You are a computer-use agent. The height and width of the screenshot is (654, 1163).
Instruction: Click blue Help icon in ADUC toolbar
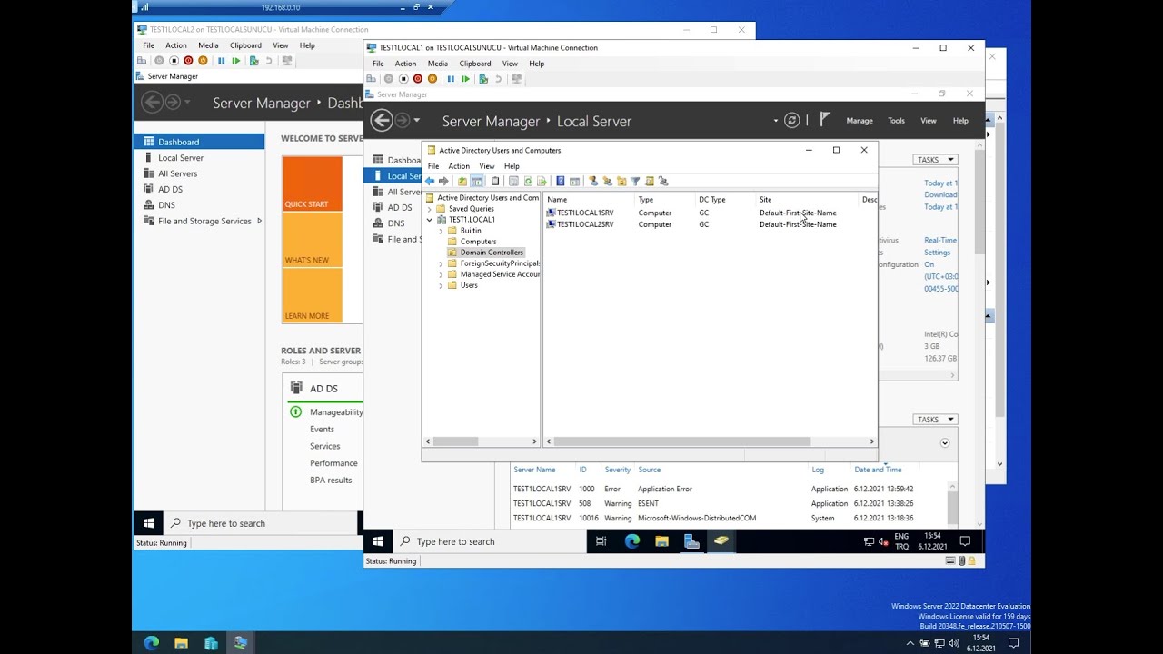click(561, 181)
